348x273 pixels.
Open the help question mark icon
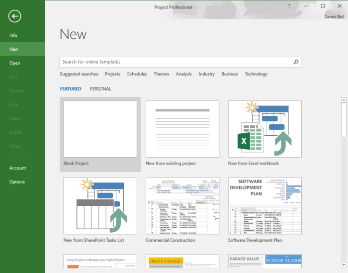click(x=289, y=6)
